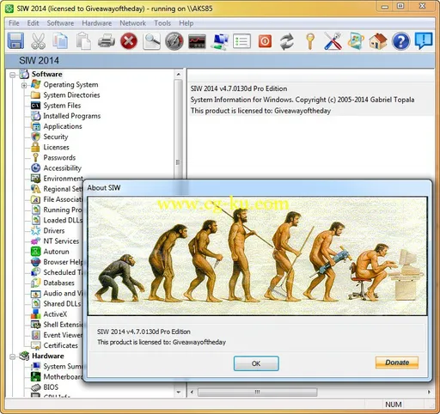
Task: Select Installed Programs tree item
Action: click(x=72, y=116)
